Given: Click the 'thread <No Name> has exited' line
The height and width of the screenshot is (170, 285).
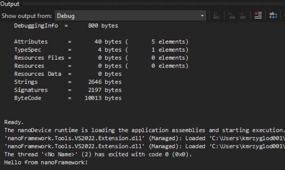Looking at the screenshot, I should tap(98, 154).
